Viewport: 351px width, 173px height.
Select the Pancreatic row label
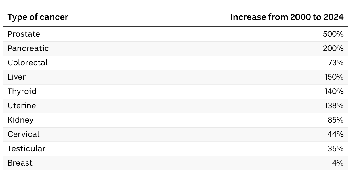pyautogui.click(x=28, y=48)
